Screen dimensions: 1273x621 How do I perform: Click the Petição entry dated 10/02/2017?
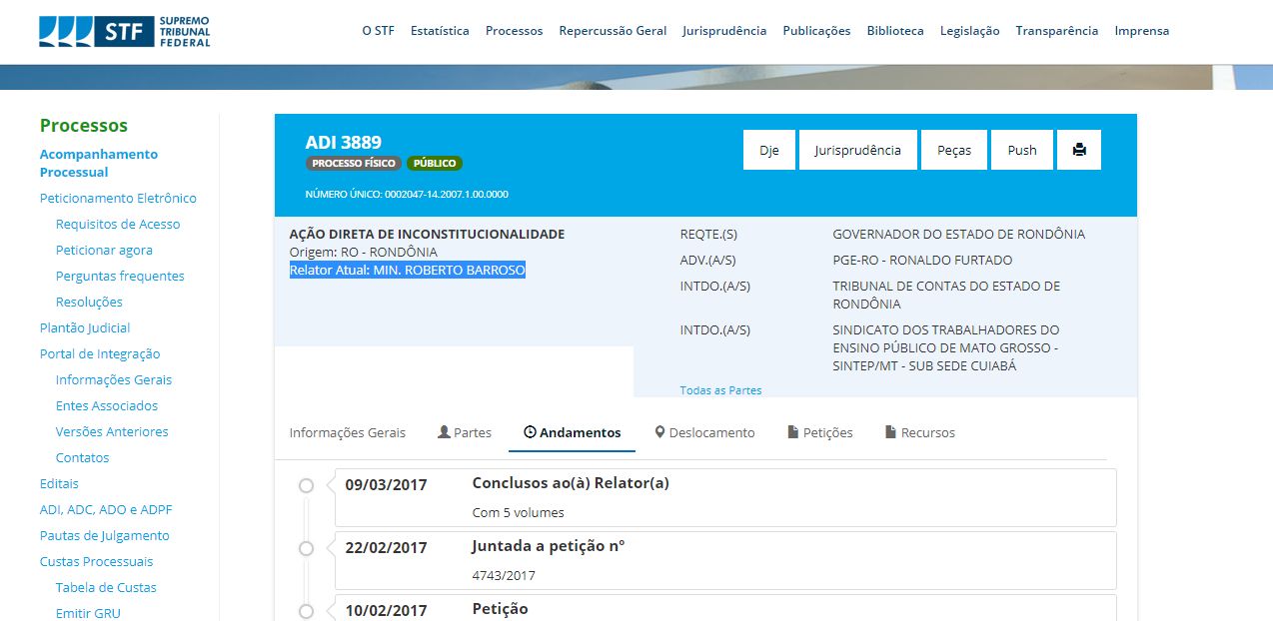pyautogui.click(x=500, y=609)
